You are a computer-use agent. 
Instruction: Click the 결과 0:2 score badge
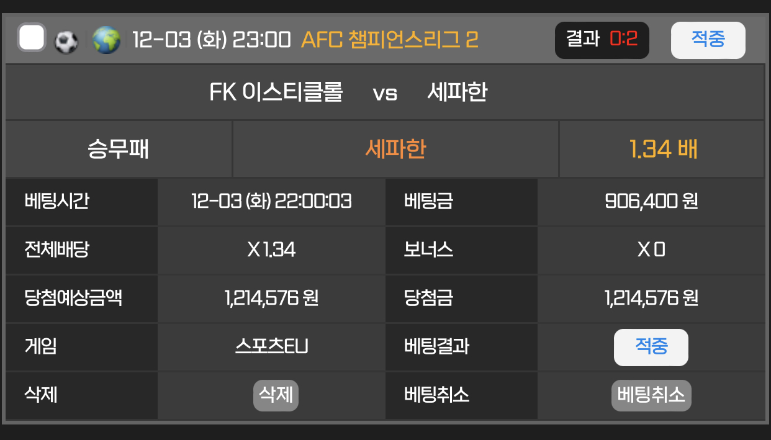[602, 40]
